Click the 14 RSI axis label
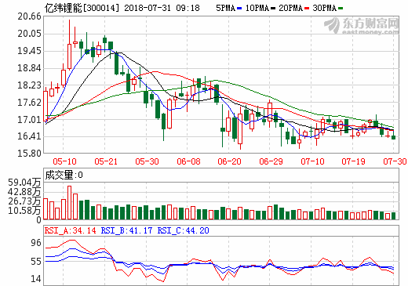Screen dimensions: 408x286 coord(36,279)
